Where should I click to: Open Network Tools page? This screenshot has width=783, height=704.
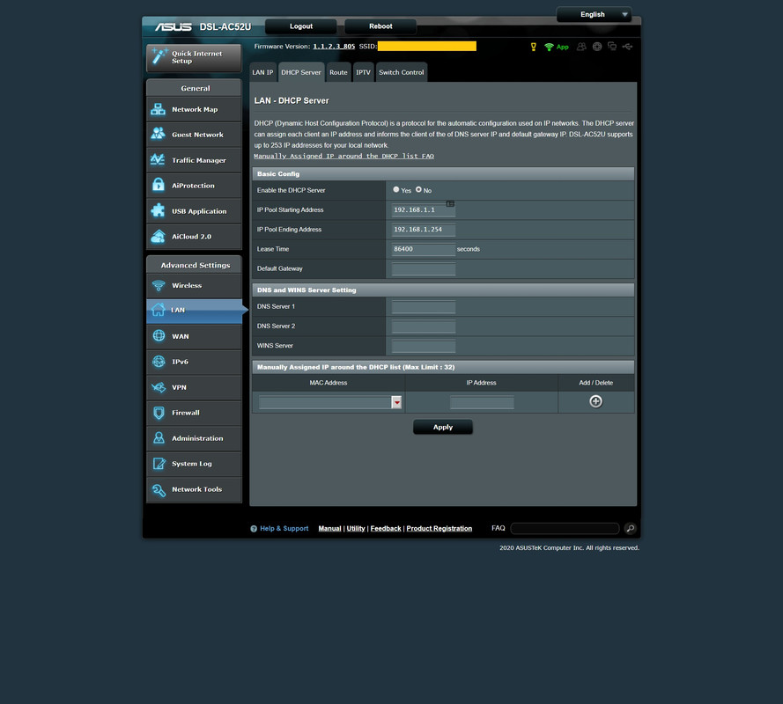click(194, 489)
